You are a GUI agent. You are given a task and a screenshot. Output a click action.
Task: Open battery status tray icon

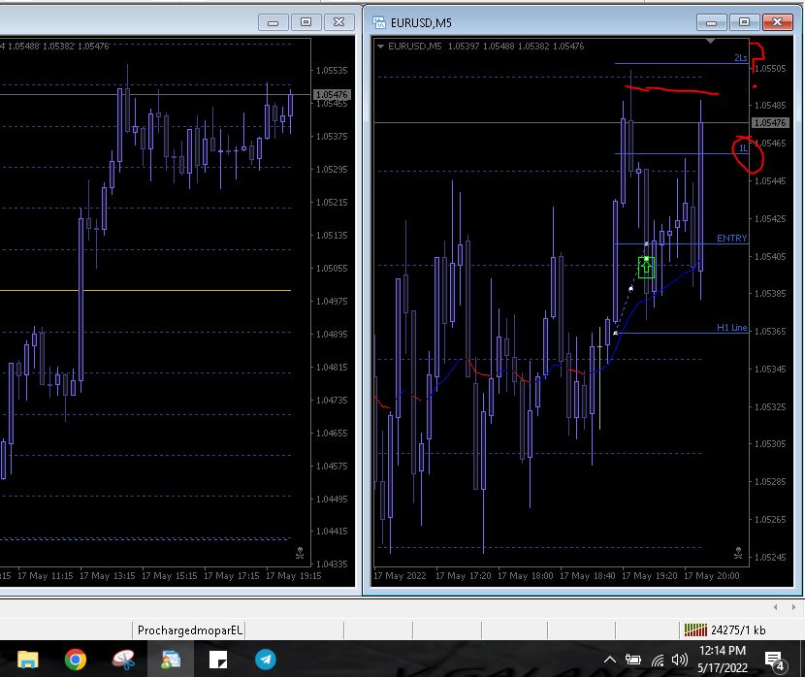[x=633, y=660]
